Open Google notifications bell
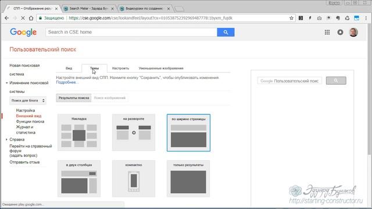The width and height of the screenshot is (372, 209). coord(340,33)
